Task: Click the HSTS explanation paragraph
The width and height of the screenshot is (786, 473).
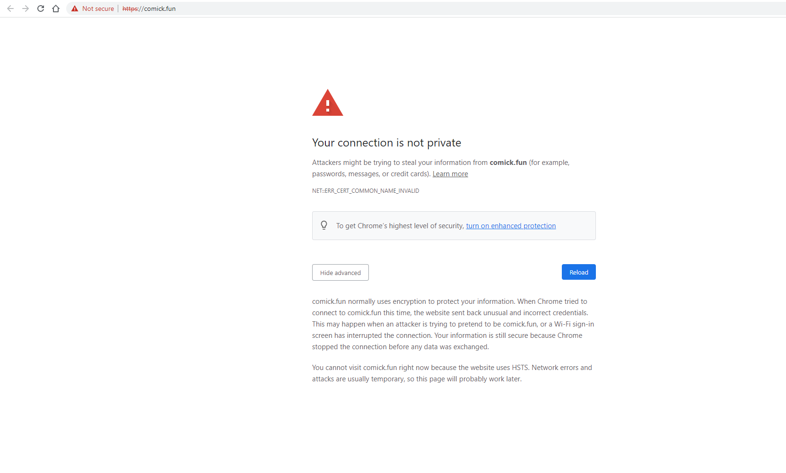Action: pos(452,373)
